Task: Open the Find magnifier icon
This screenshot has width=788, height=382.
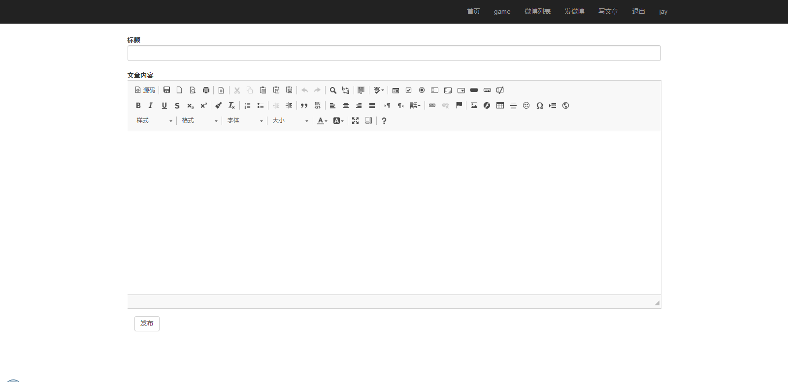Action: click(333, 90)
